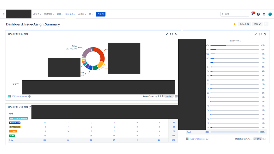Expand the 사용자 menu
Image resolution: width=274 pixels, height=154 pixels.
(82, 14)
